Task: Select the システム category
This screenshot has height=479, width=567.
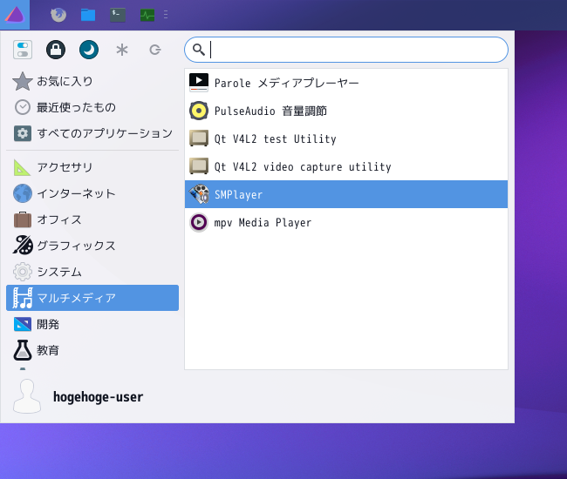Action: 92,272
